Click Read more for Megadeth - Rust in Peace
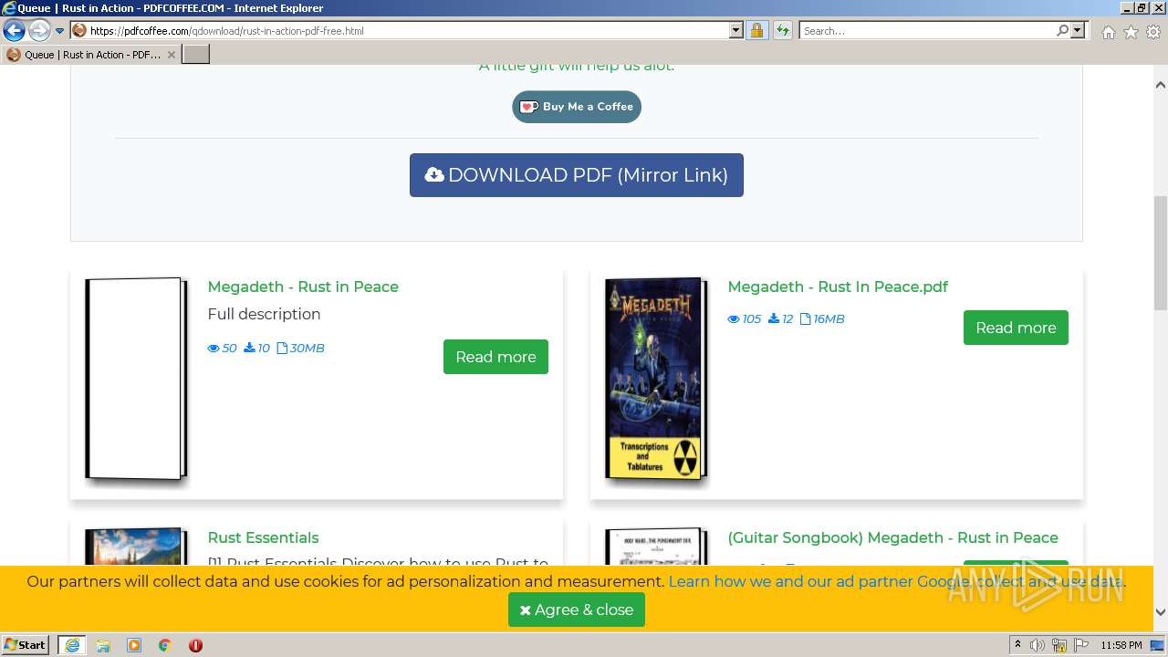This screenshot has width=1168, height=657. pos(495,357)
